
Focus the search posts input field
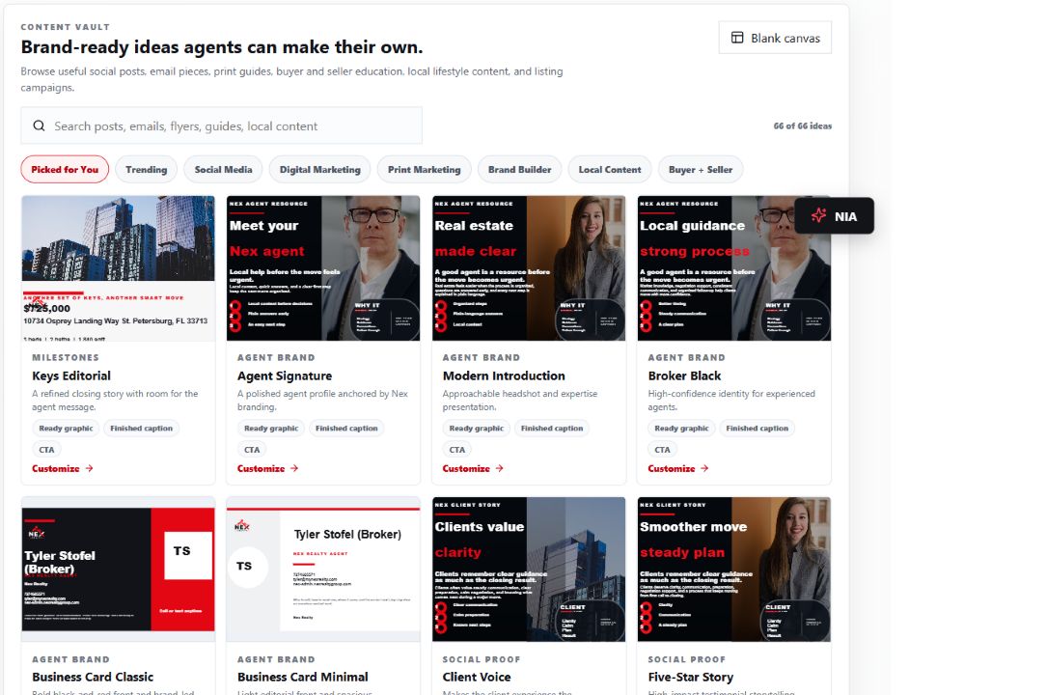tap(222, 125)
